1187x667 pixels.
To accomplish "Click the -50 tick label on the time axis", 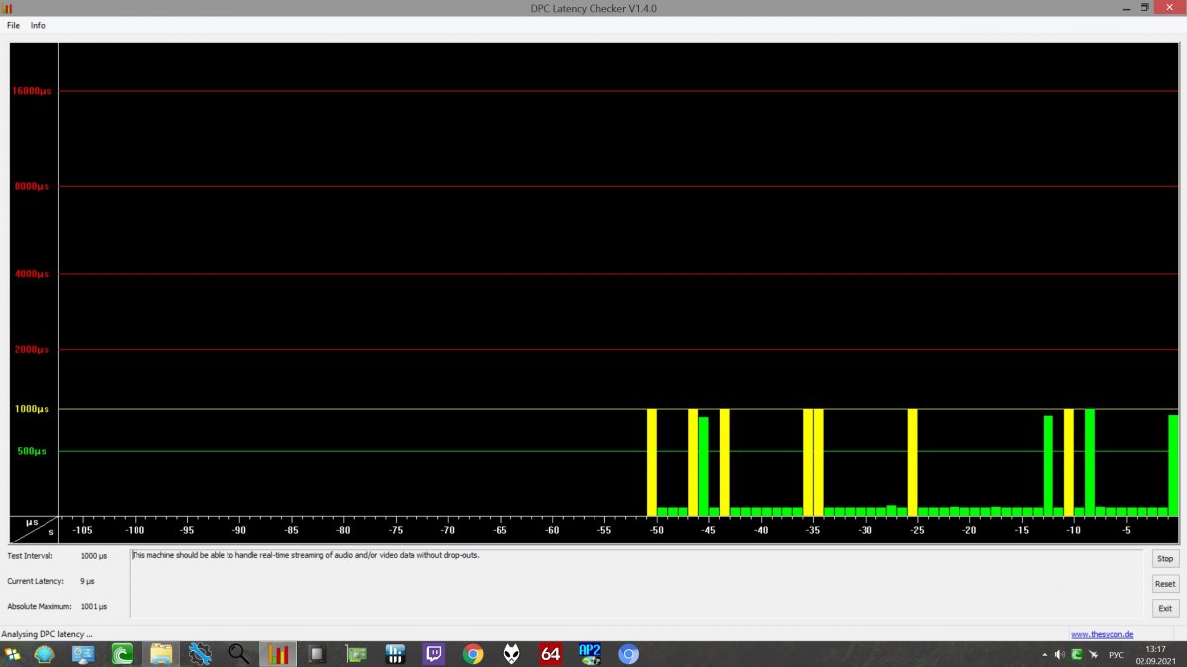I will [656, 530].
